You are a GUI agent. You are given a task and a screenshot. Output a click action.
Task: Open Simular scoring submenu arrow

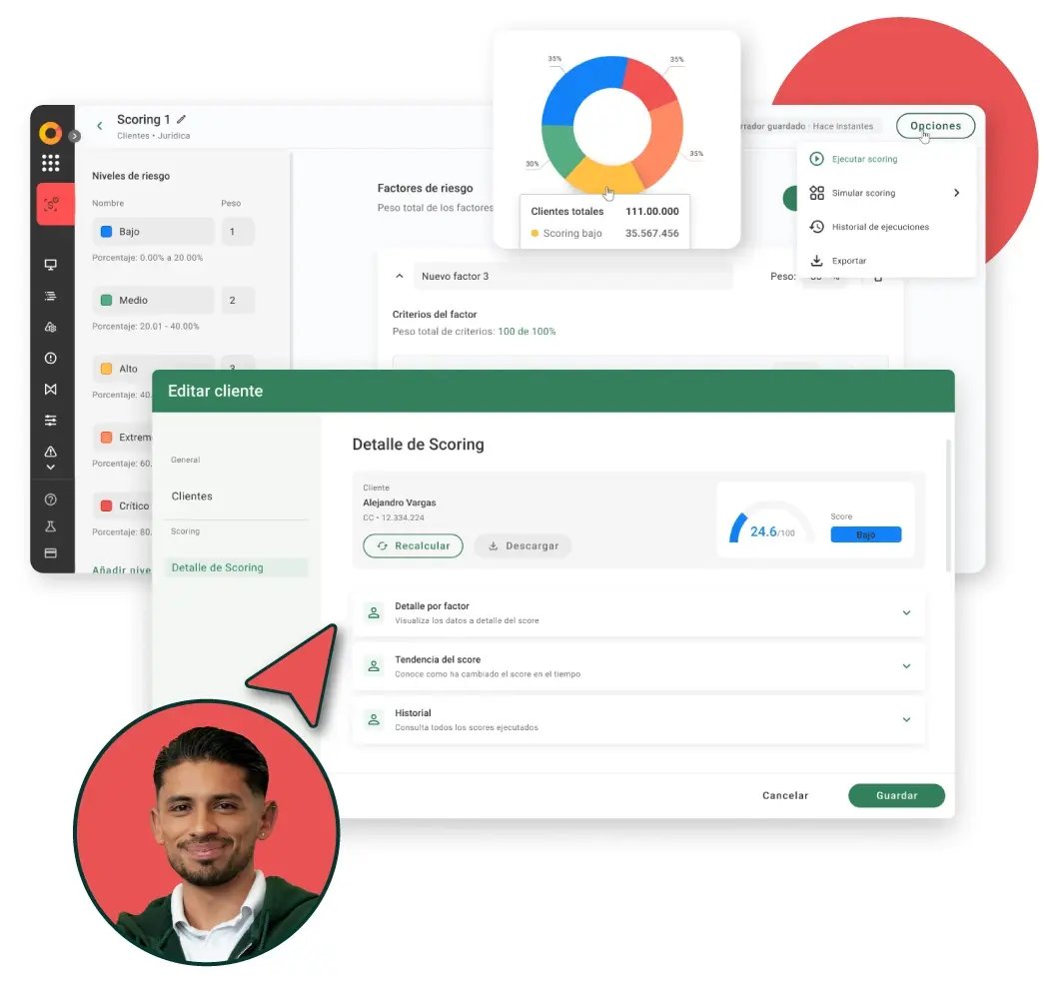[x=956, y=193]
